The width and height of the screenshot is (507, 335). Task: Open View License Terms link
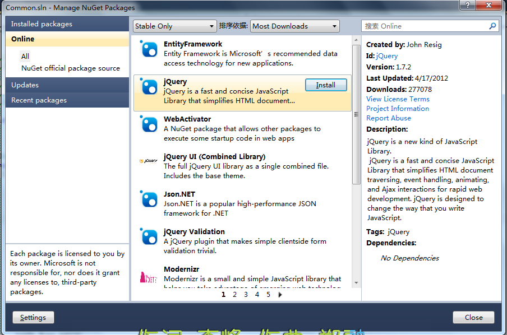pyautogui.click(x=398, y=99)
